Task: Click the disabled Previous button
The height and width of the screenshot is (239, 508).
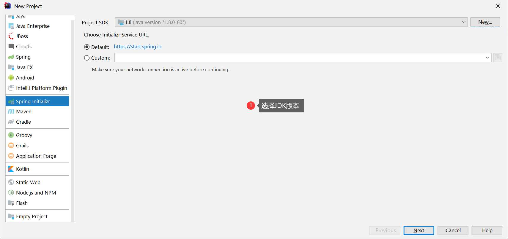Action: [385, 230]
